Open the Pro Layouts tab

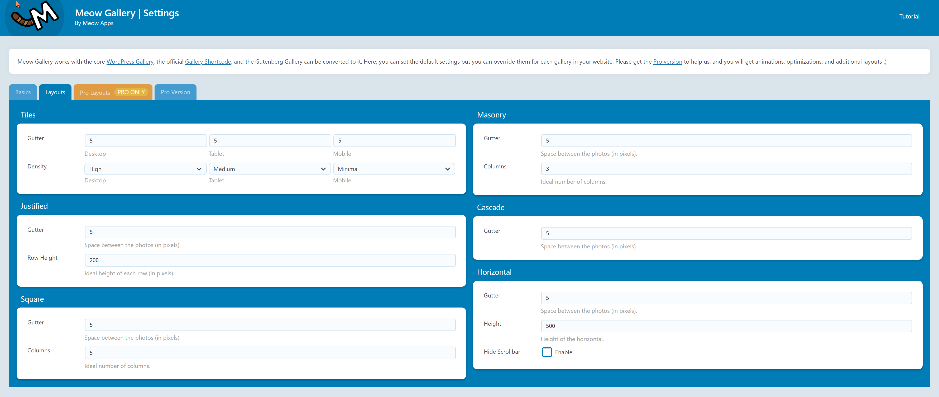(113, 92)
